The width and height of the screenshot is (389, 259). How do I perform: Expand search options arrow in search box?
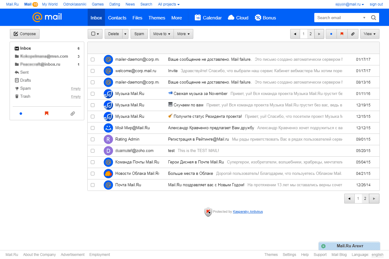click(x=364, y=18)
